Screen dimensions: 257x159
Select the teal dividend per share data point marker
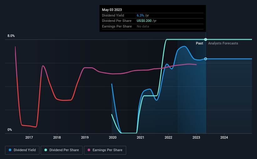coord(206,39)
